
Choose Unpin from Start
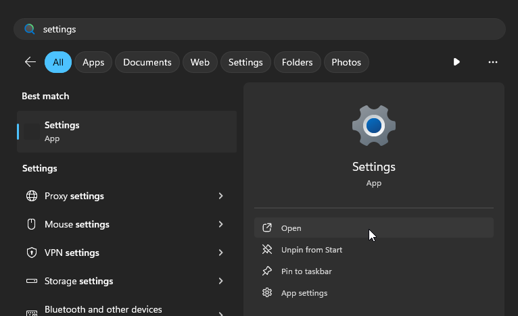click(311, 250)
